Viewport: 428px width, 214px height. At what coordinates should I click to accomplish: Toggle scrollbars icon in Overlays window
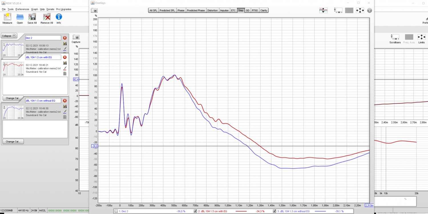coord(338,11)
